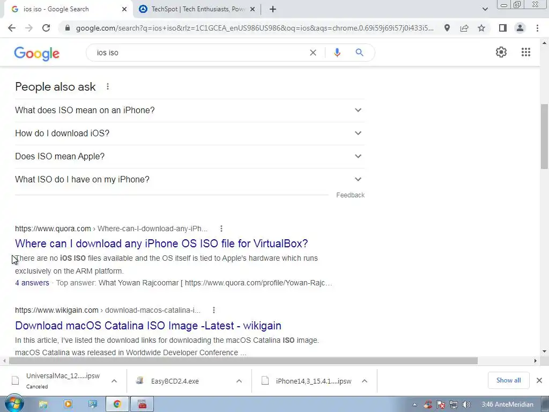549x412 pixels.
Task: Share this page icon
Action: 464,28
